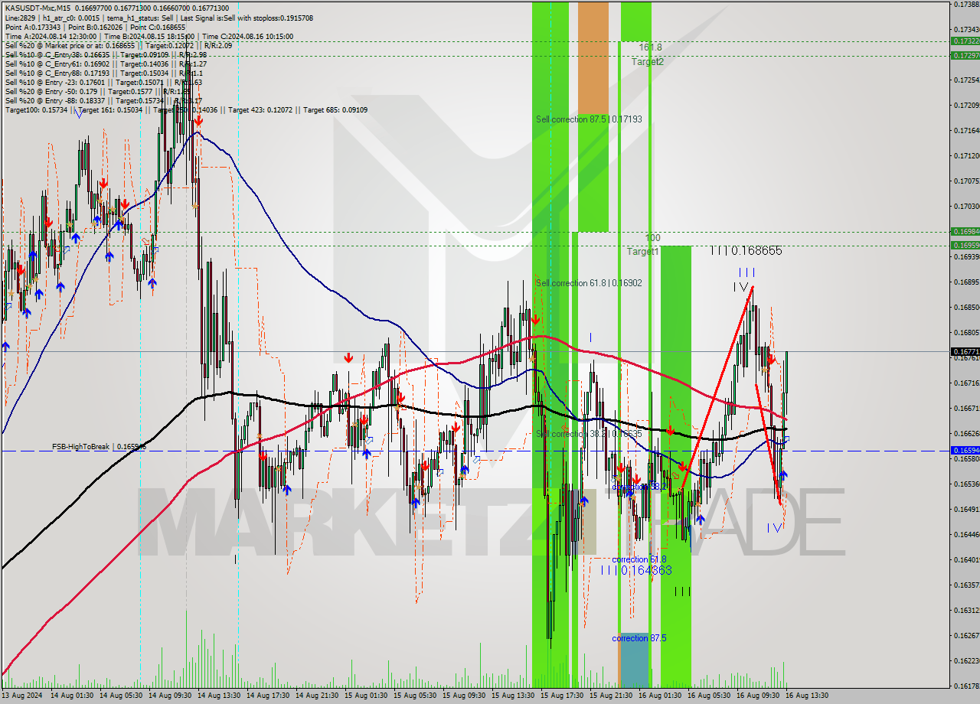Click the '15 Aug 05:30' time axis label
This screenshot has height=704, width=980.
[415, 696]
